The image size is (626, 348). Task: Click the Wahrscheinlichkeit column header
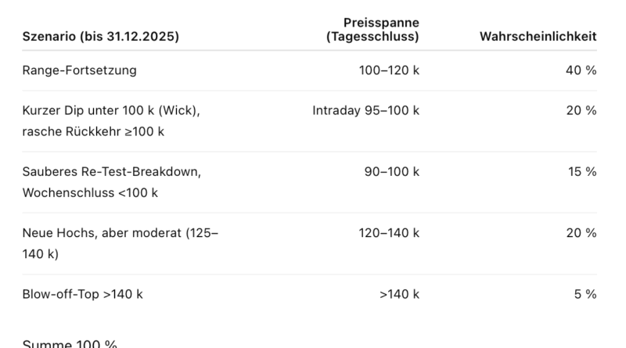pos(538,37)
